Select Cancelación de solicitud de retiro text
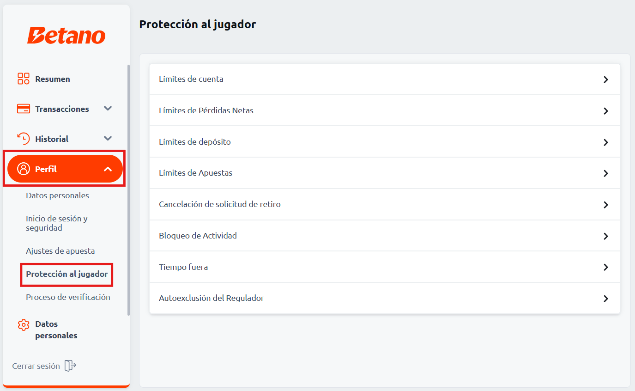 point(220,204)
